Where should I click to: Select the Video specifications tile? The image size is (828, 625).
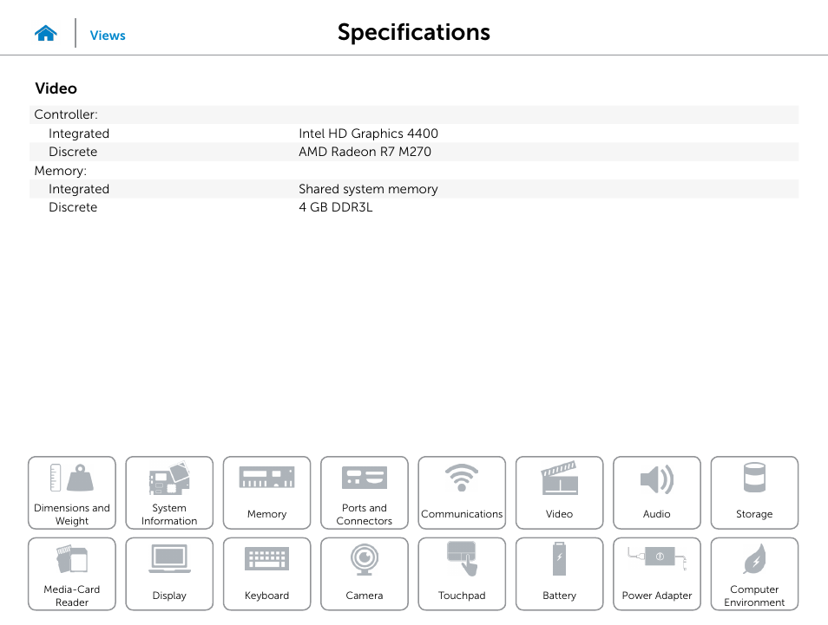coord(559,492)
